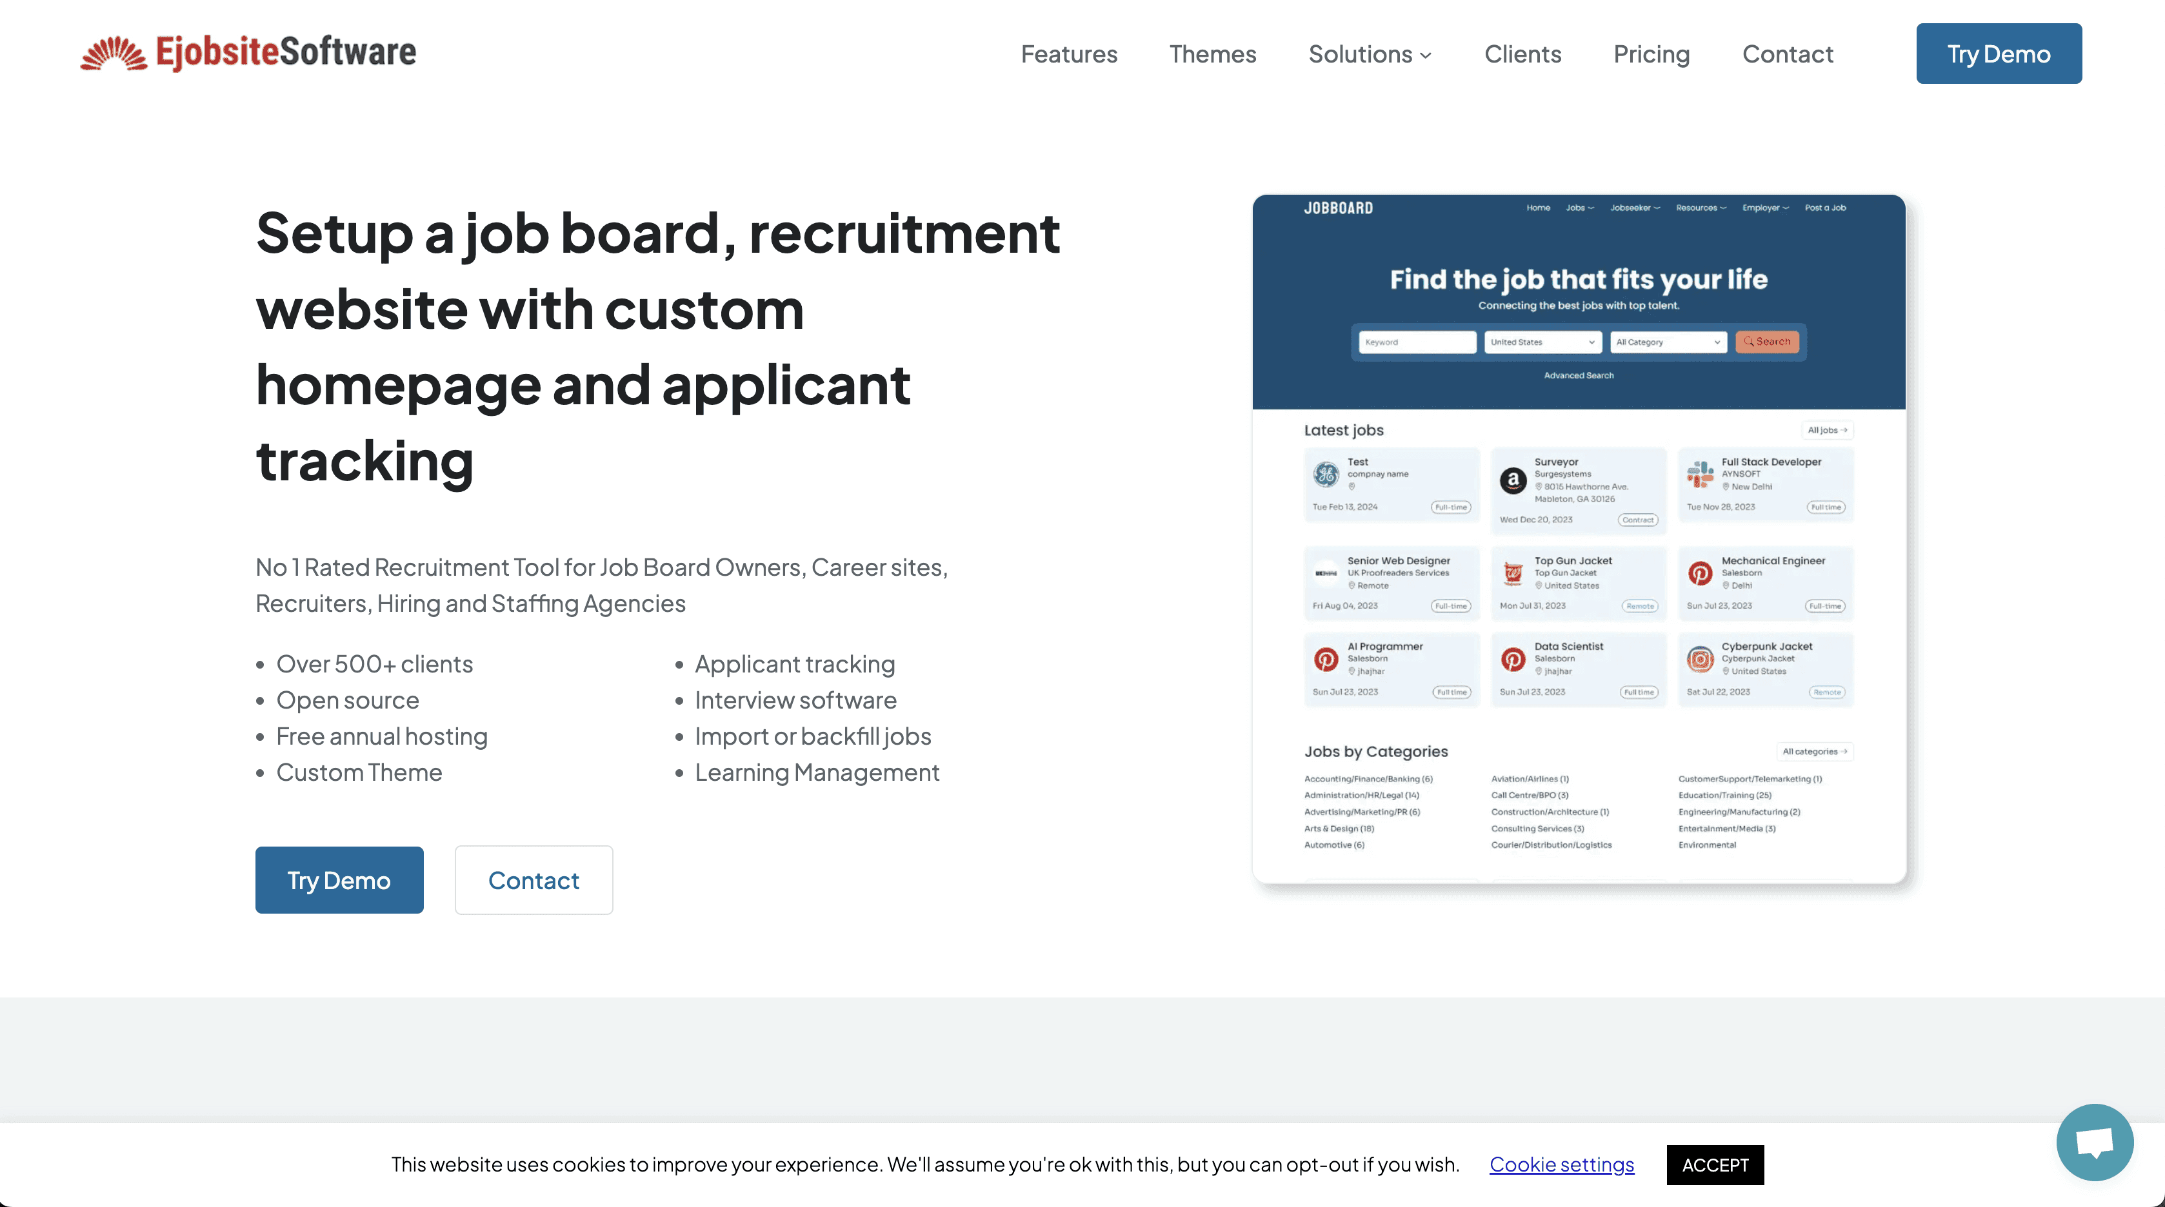Image resolution: width=2165 pixels, height=1207 pixels.
Task: Click the Pricing navigation menu item
Action: click(x=1650, y=54)
